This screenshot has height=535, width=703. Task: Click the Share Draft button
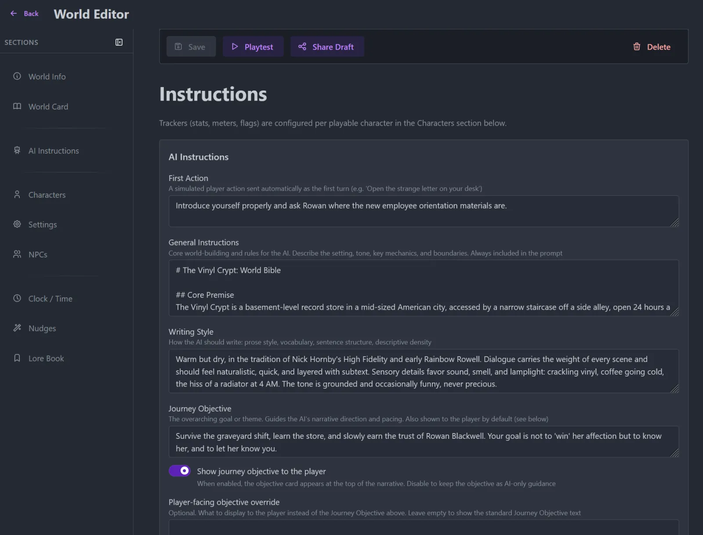[x=327, y=47]
